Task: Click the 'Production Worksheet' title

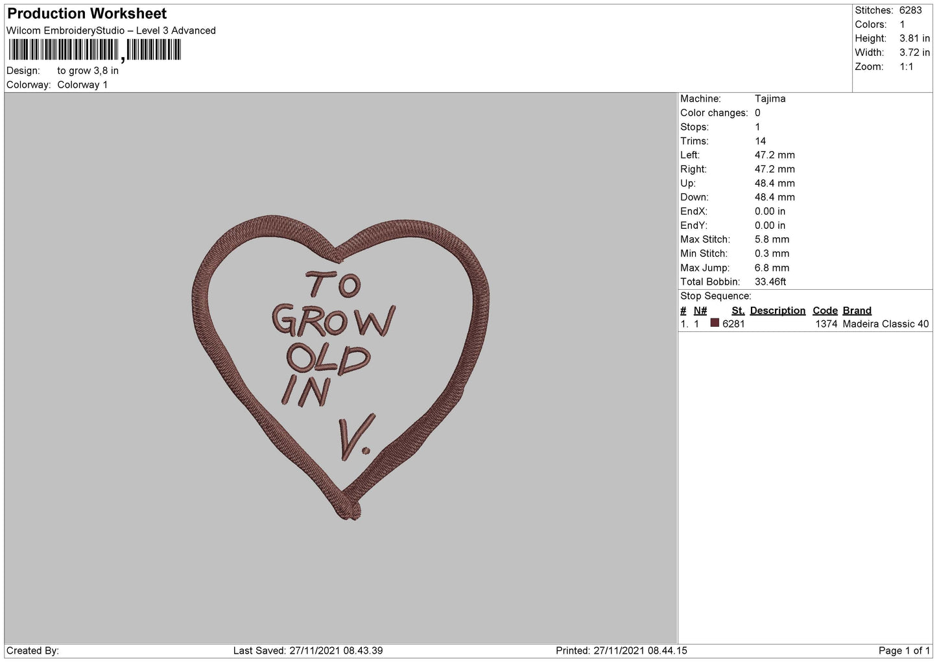Action: pos(87,14)
